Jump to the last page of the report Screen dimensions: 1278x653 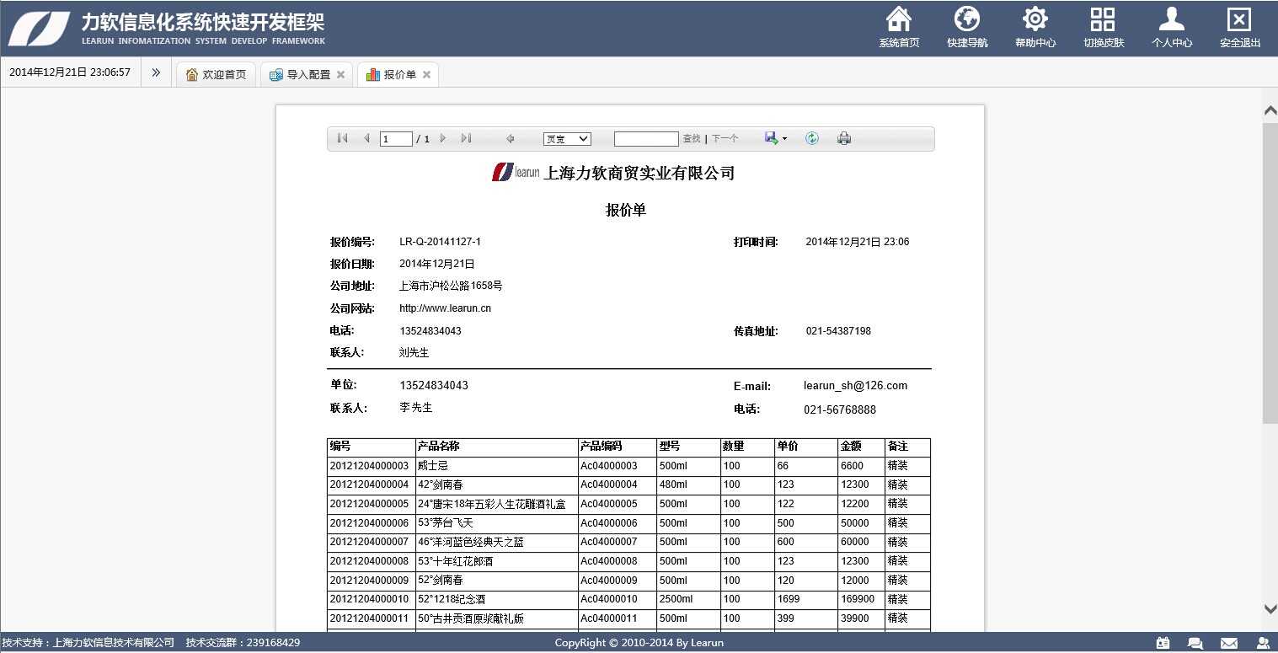(x=466, y=138)
